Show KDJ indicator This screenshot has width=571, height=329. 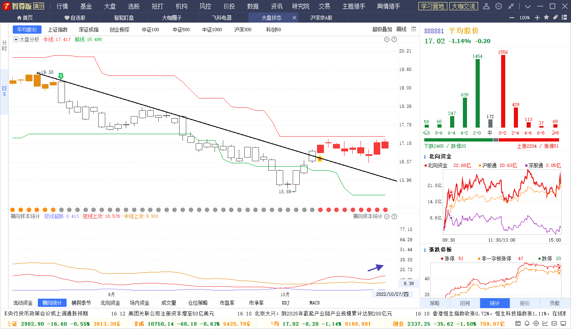pyautogui.click(x=285, y=303)
